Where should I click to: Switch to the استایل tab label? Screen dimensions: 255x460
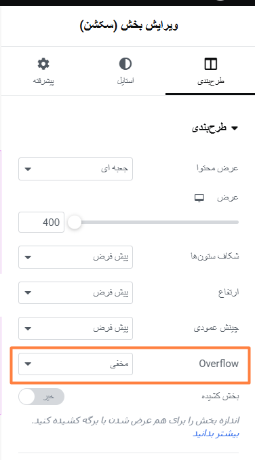pyautogui.click(x=125, y=81)
